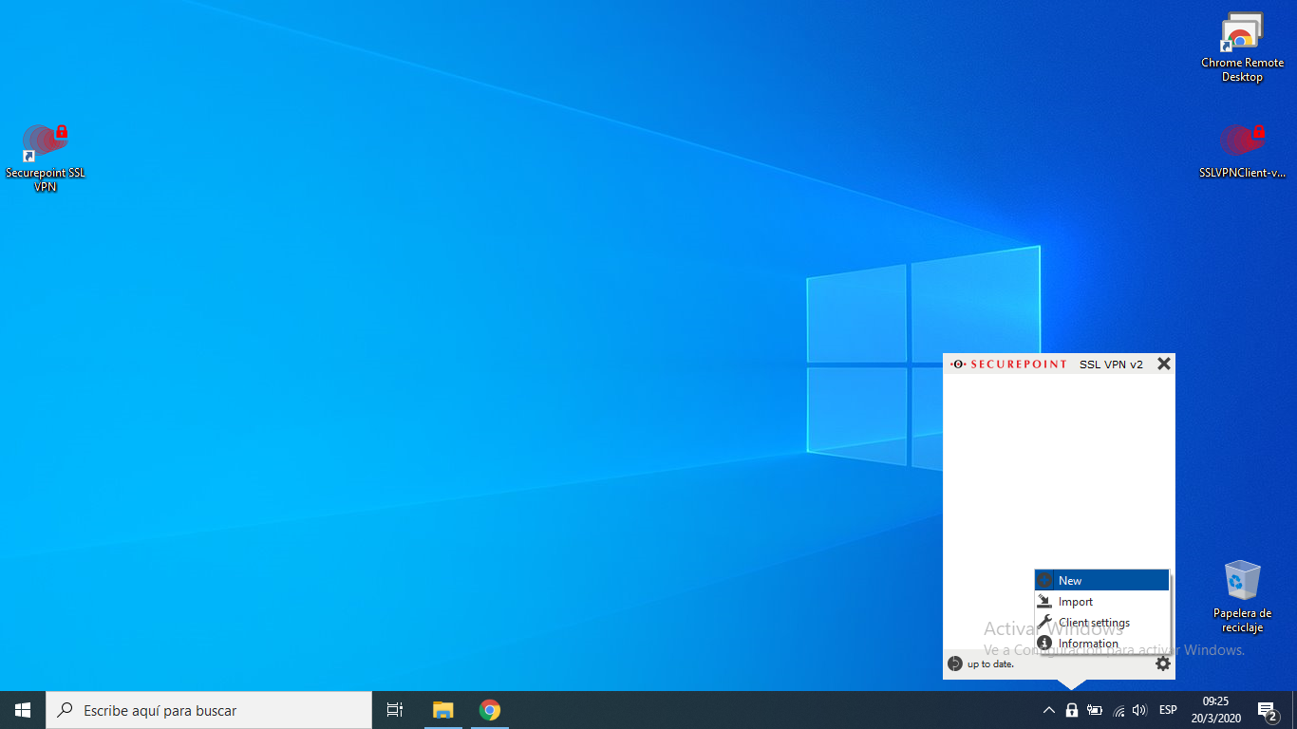The image size is (1297, 729).
Task: Open Task View from the taskbar
Action: 395,710
